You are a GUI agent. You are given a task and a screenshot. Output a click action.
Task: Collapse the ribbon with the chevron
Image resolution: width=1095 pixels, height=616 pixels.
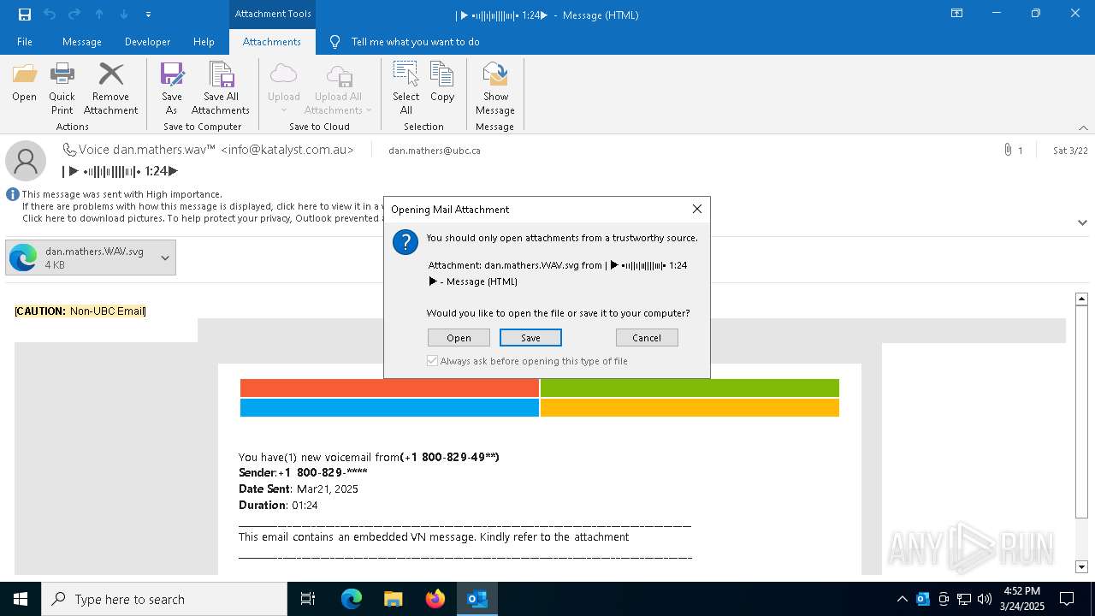[1083, 127]
